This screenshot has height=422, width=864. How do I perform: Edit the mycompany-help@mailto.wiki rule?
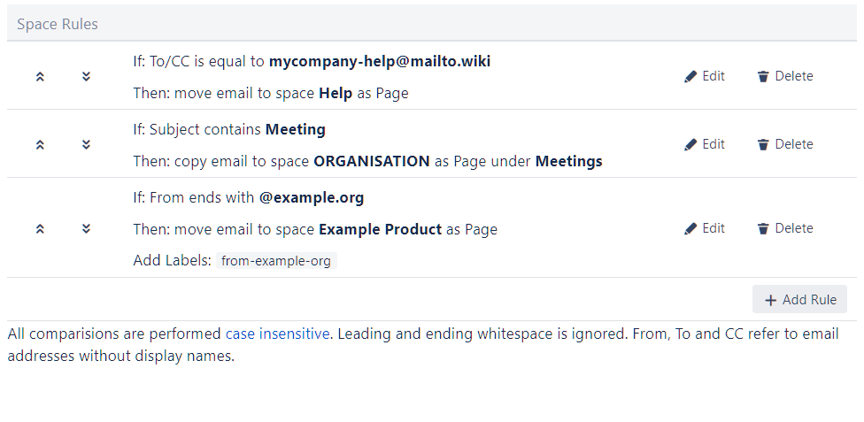(705, 76)
